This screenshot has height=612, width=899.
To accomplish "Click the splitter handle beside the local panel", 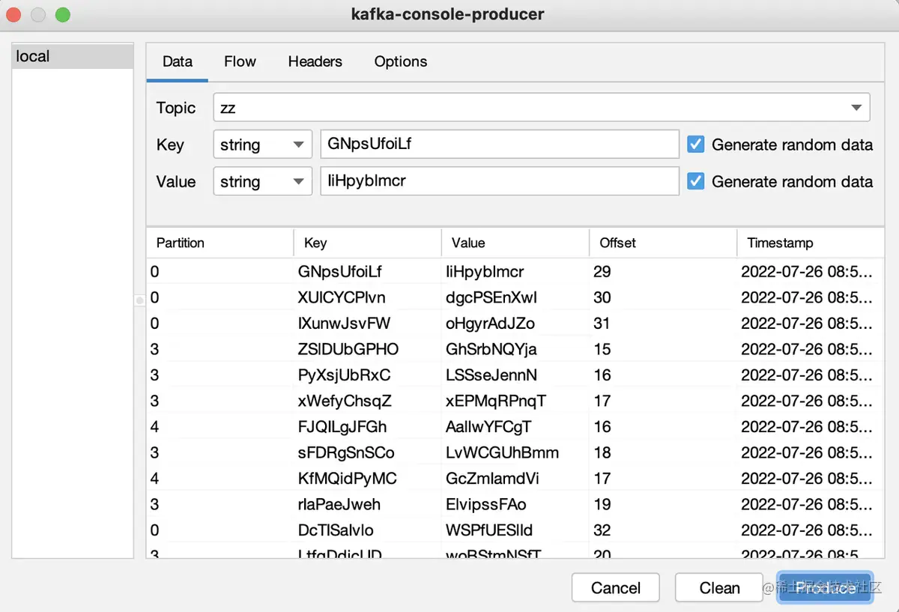I will (x=139, y=300).
